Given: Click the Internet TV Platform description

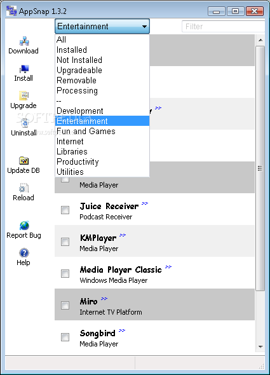Looking at the screenshot, I should [111, 312].
